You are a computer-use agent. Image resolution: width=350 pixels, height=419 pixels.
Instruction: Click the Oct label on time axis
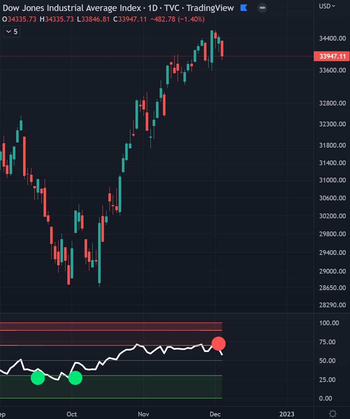(72, 414)
